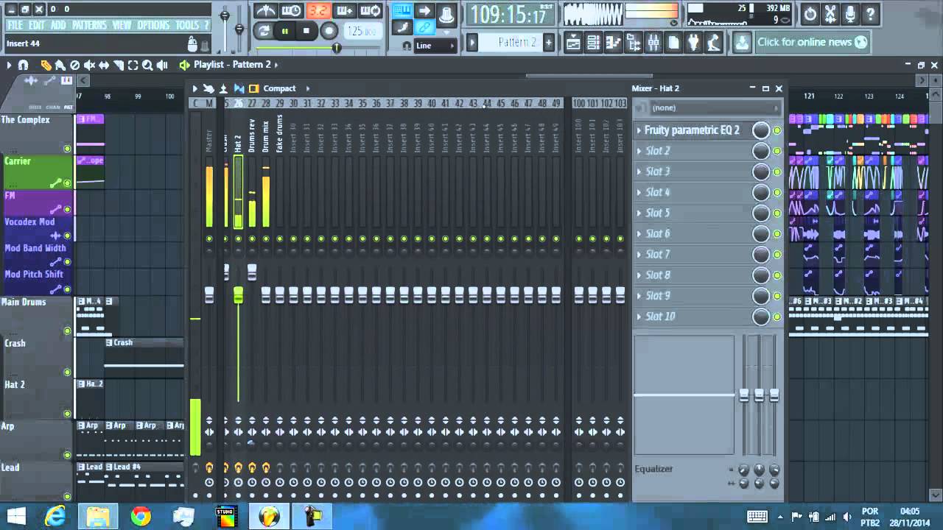Open the FILE menu

15,25
